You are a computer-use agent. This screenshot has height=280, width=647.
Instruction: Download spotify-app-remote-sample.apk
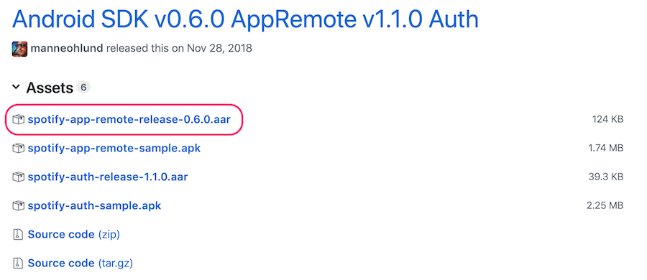click(114, 148)
